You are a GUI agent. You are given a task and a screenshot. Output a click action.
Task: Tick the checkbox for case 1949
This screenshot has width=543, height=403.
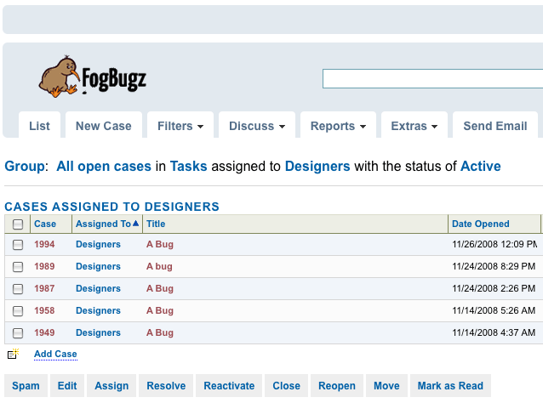pyautogui.click(x=18, y=333)
